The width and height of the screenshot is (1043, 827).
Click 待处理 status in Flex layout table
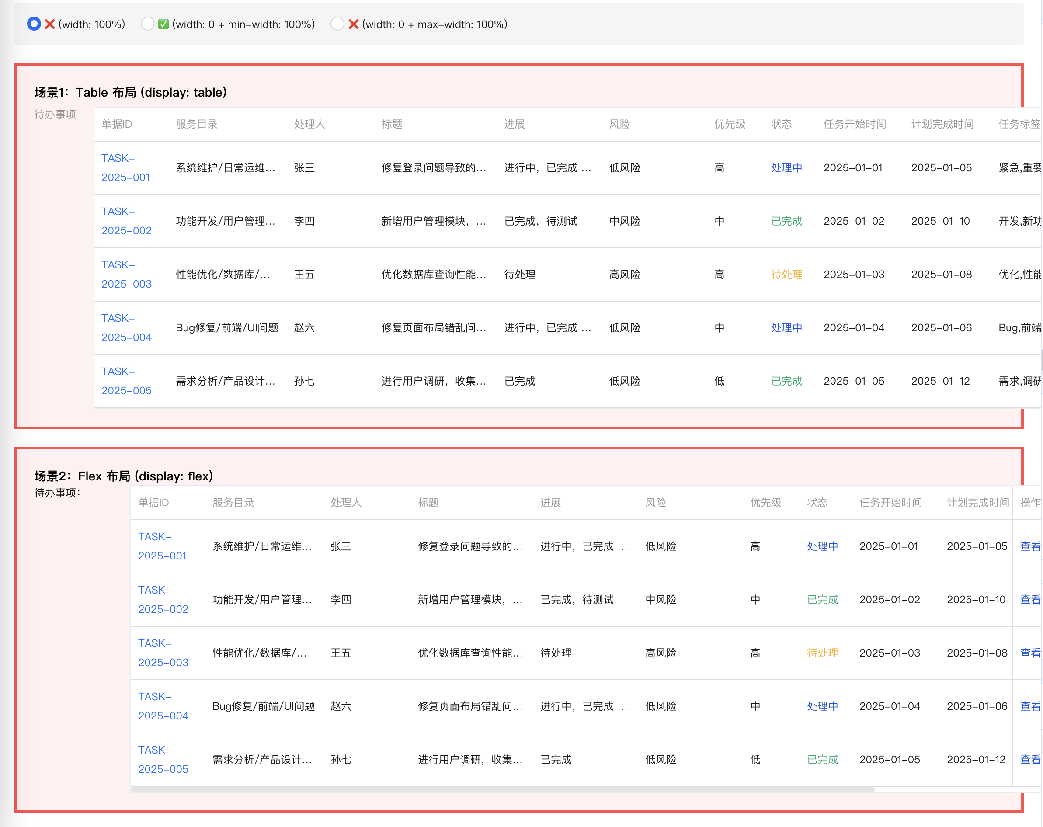coord(822,653)
